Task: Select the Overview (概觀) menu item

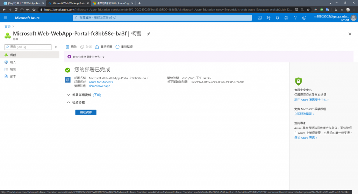Action: tap(30, 55)
